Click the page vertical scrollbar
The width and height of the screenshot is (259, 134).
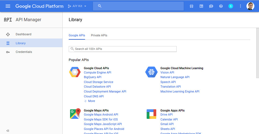258,53
